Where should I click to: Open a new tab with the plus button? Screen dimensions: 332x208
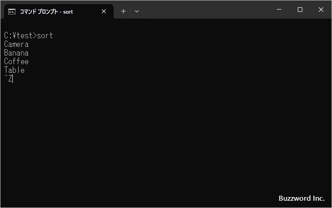pos(123,11)
